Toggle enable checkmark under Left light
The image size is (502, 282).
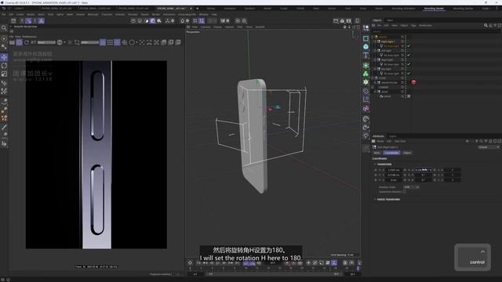click(x=409, y=55)
